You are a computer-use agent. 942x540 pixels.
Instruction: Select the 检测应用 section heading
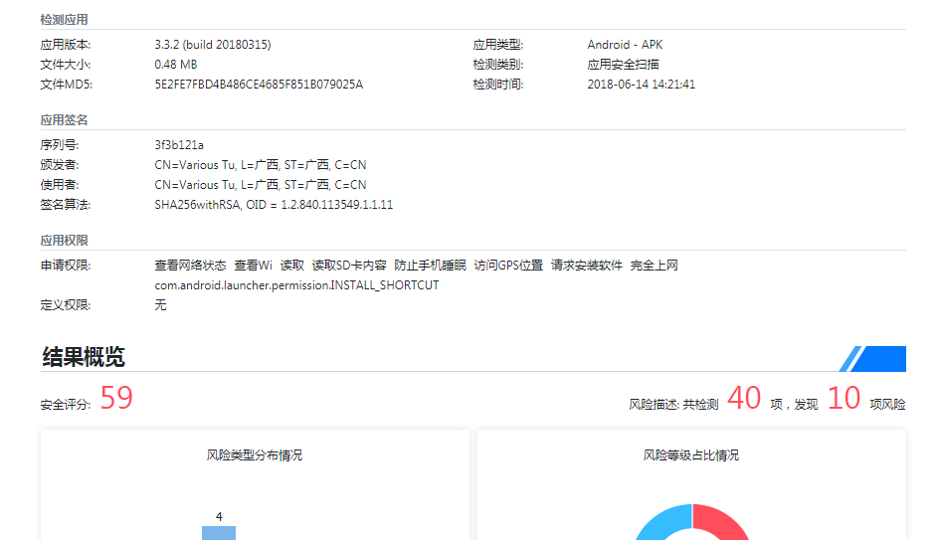pos(65,20)
